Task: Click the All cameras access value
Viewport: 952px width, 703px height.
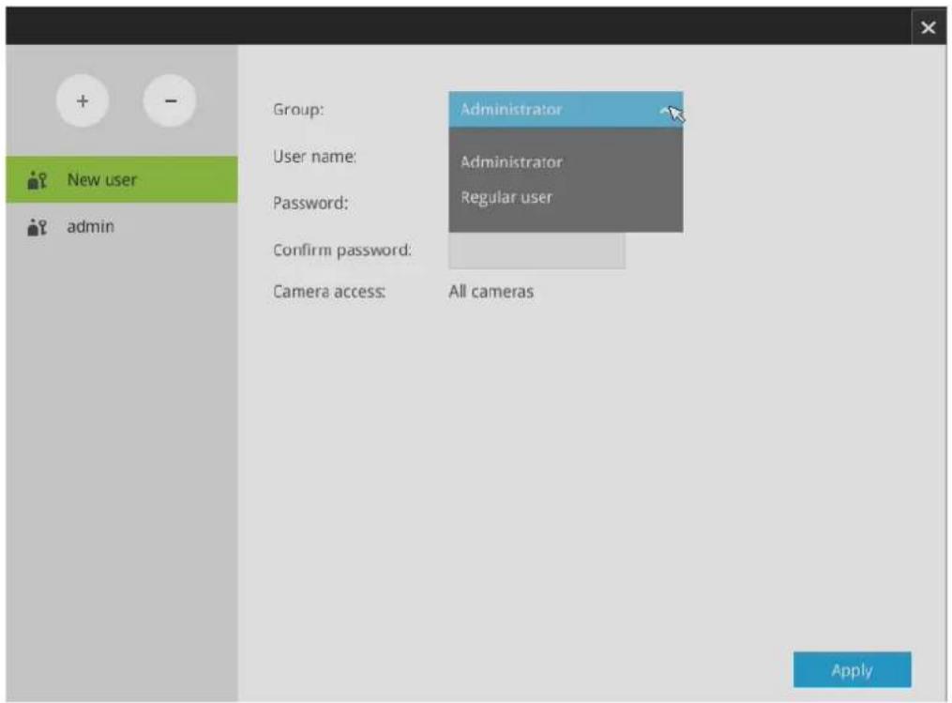Action: click(491, 292)
